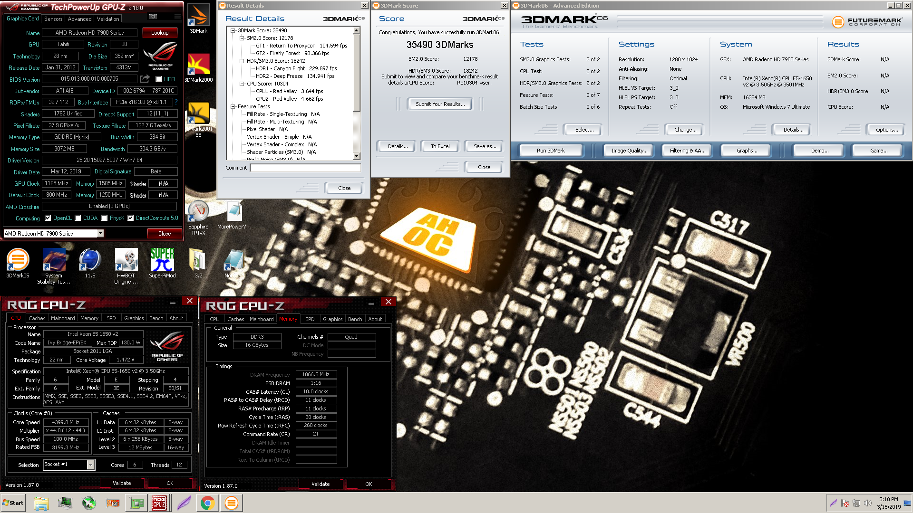Click the Filtering & AA button
Image resolution: width=913 pixels, height=513 pixels.
coord(687,151)
